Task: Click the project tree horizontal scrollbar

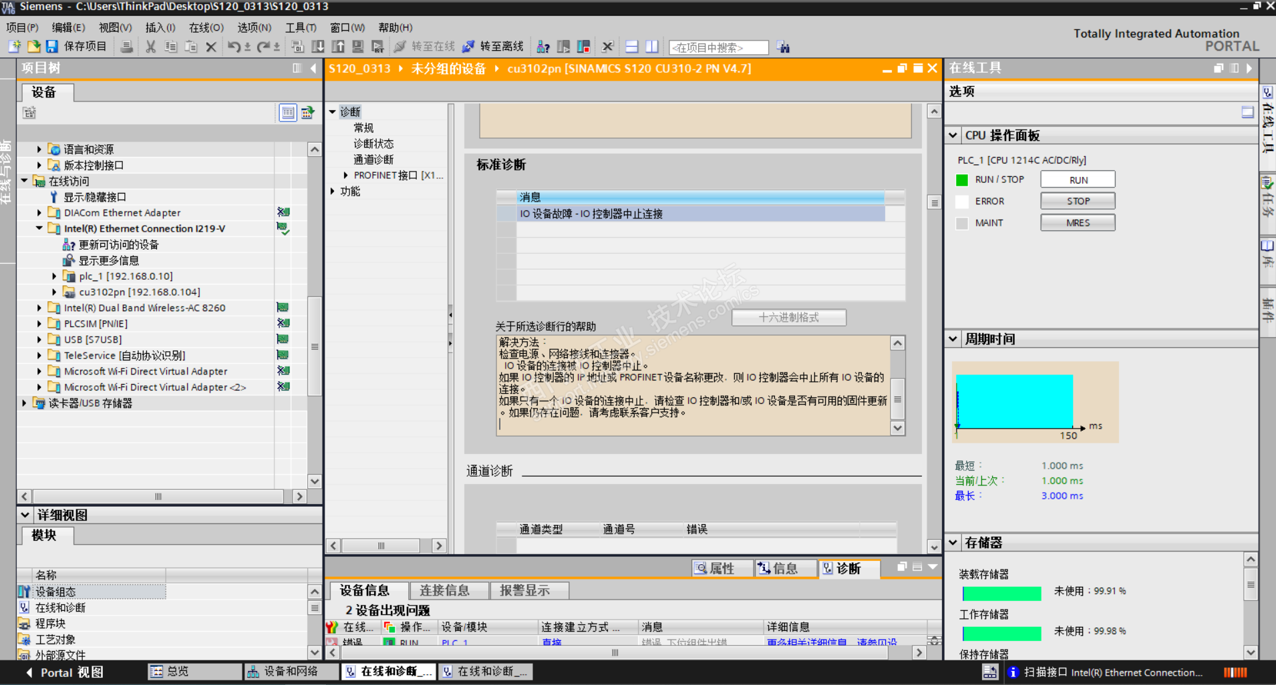Action: (159, 497)
